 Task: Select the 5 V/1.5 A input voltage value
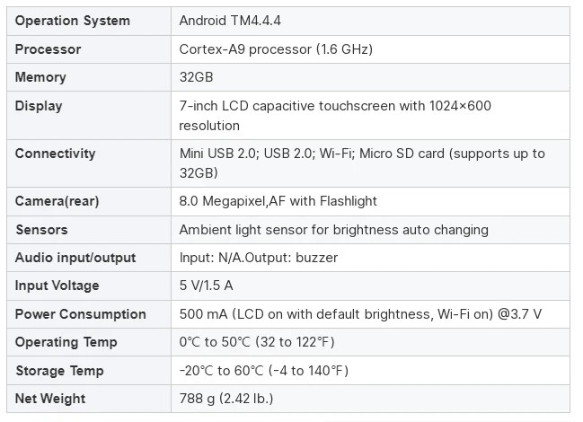pos(207,286)
